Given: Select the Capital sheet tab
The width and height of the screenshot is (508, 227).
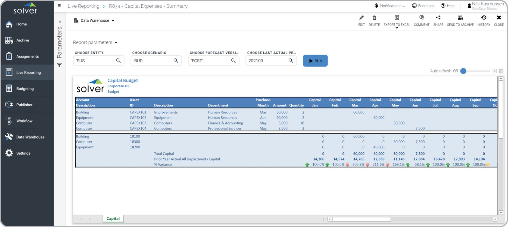Looking at the screenshot, I should coord(113,219).
